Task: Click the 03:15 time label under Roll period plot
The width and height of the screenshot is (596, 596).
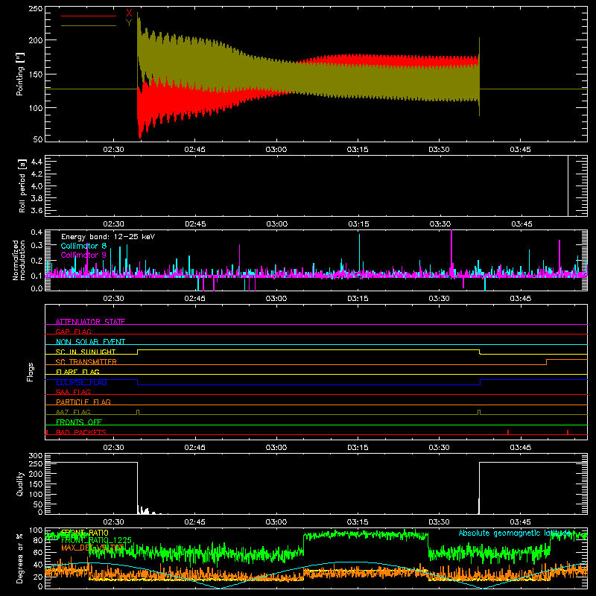Action: click(358, 224)
